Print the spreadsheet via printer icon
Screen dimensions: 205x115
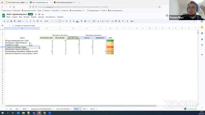click(11, 21)
